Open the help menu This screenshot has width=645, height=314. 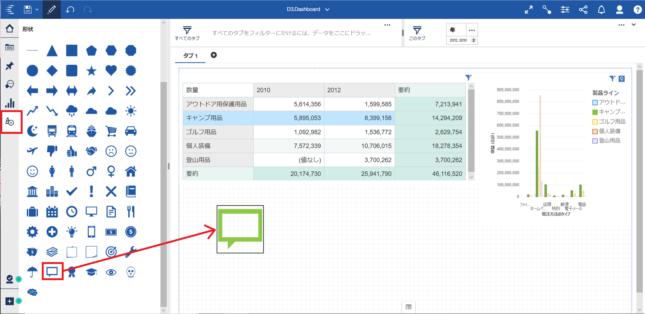tap(637, 10)
